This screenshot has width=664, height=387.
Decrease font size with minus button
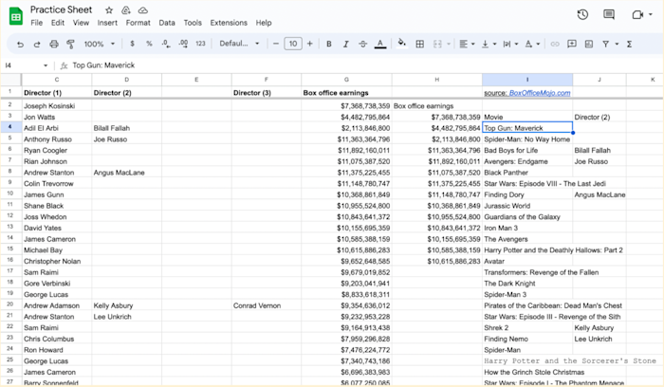276,44
